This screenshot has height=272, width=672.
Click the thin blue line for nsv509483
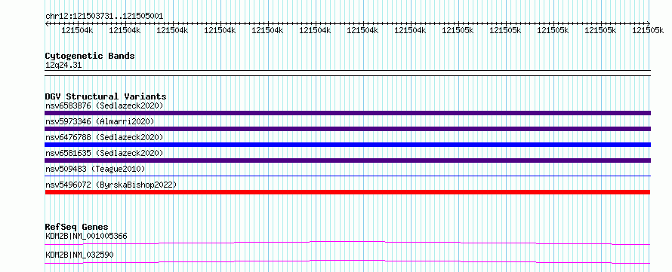coord(347,176)
